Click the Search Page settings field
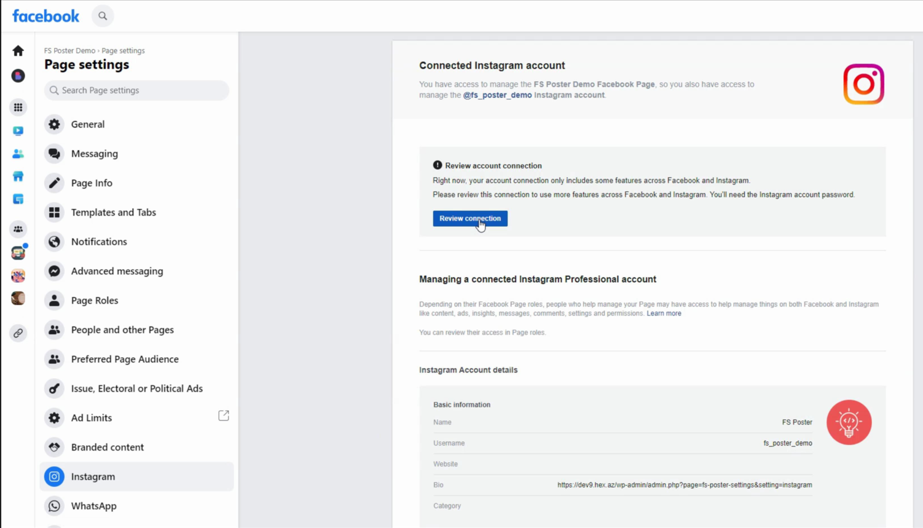The width and height of the screenshot is (923, 528). click(x=136, y=90)
